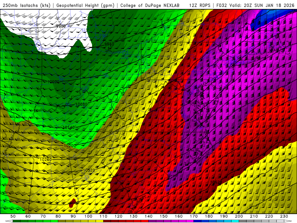Click 'College of DuPage NEXLAB' in the header
297x223 pixels.
150,5
